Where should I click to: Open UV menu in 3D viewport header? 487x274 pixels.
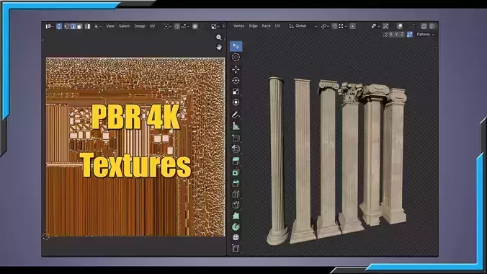point(277,26)
